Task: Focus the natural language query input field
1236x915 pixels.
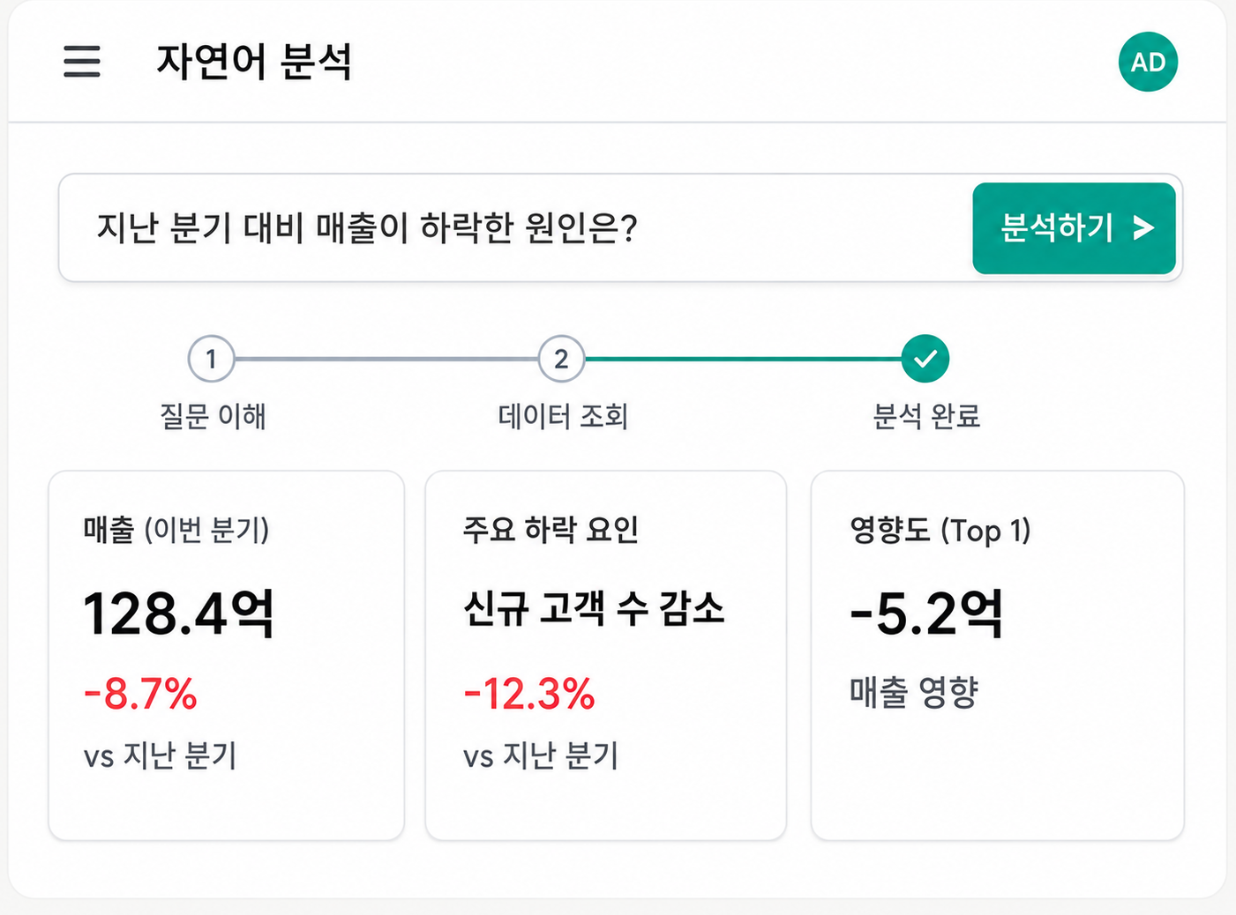Action: 516,228
